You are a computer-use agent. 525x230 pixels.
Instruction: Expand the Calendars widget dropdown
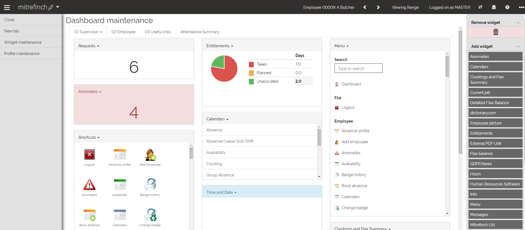coord(227,119)
